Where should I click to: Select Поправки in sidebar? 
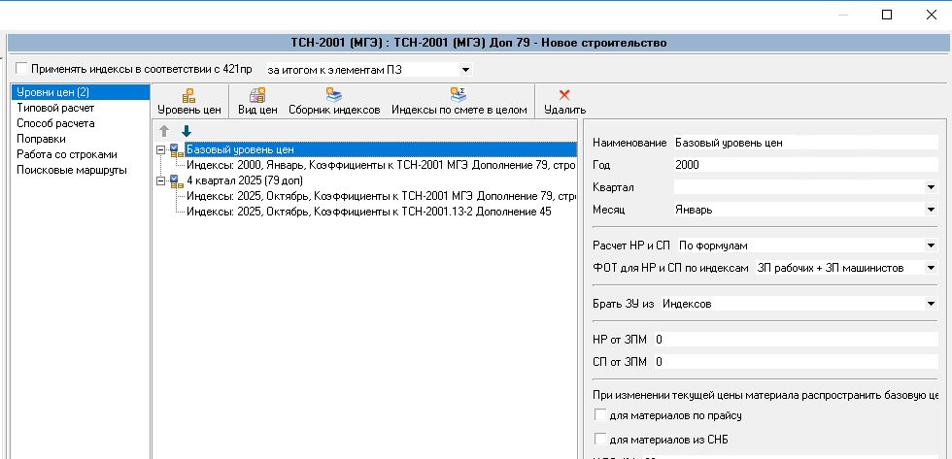41,139
